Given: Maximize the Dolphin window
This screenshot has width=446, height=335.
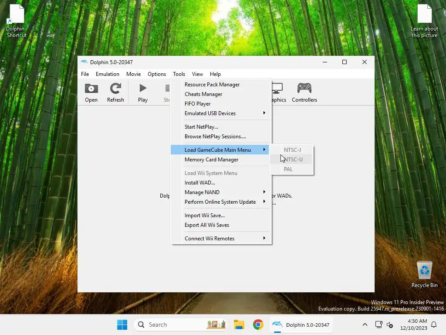Looking at the screenshot, I should (x=345, y=62).
